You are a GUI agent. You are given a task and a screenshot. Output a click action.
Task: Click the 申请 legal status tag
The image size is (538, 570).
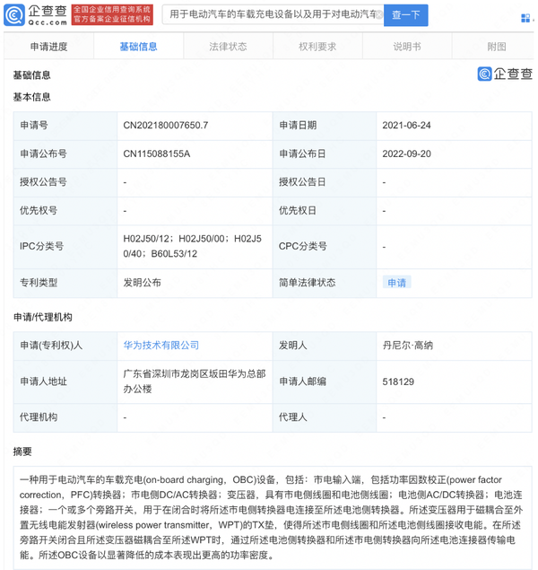[396, 282]
